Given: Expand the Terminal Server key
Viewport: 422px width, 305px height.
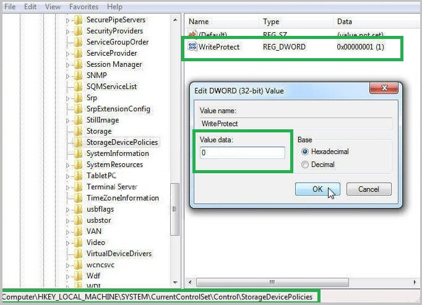Looking at the screenshot, I should click(67, 187).
